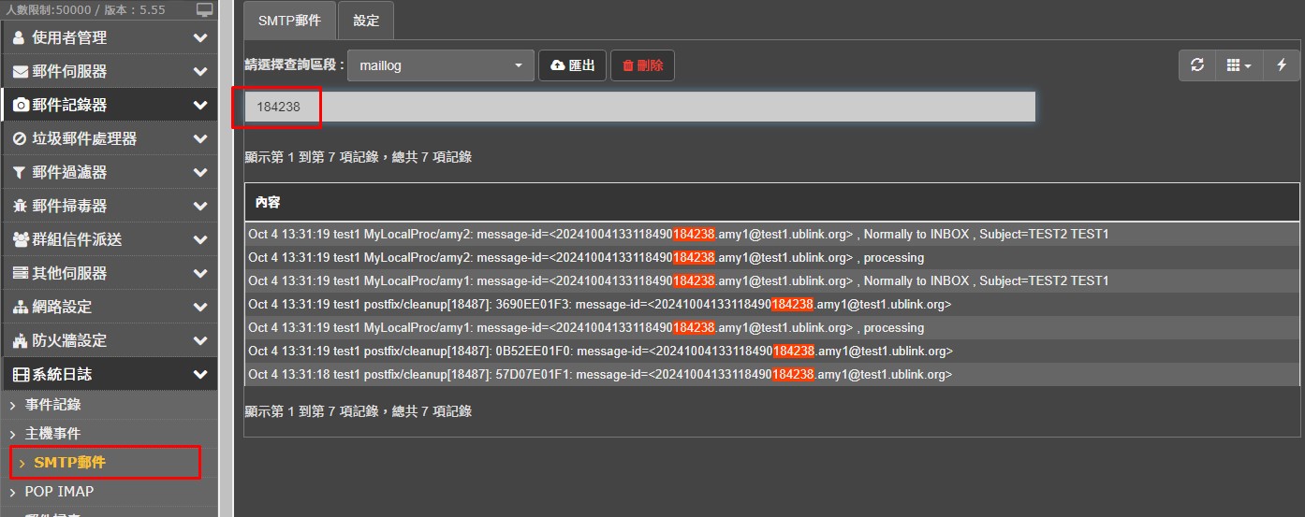1305x517 pixels.
Task: Switch to the 設定 tab
Action: pos(366,21)
